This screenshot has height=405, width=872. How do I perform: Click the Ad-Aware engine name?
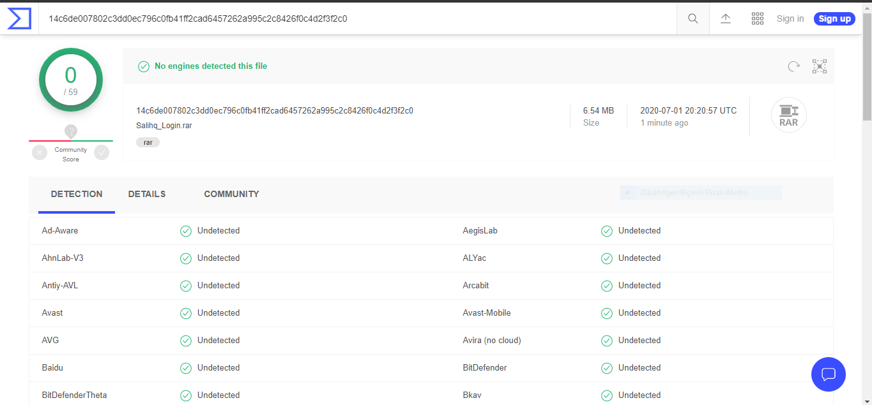point(60,230)
